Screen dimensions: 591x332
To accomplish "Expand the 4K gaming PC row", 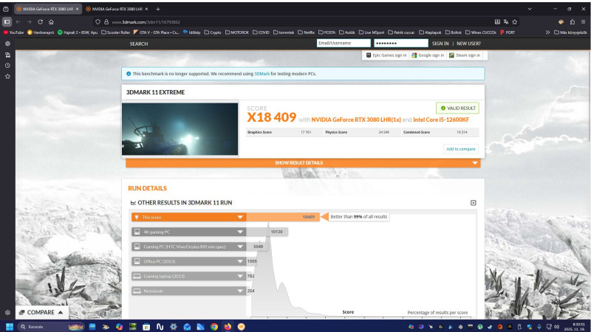I will [239, 232].
